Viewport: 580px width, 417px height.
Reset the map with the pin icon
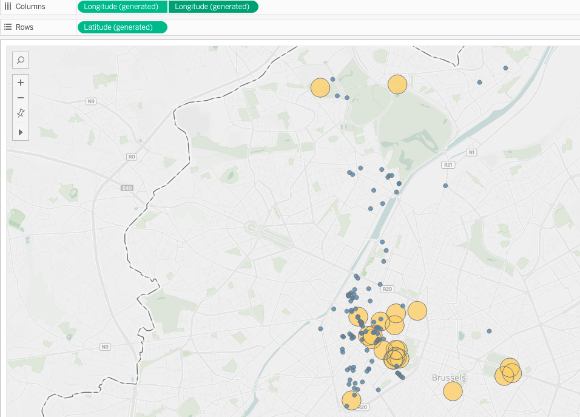(x=21, y=114)
